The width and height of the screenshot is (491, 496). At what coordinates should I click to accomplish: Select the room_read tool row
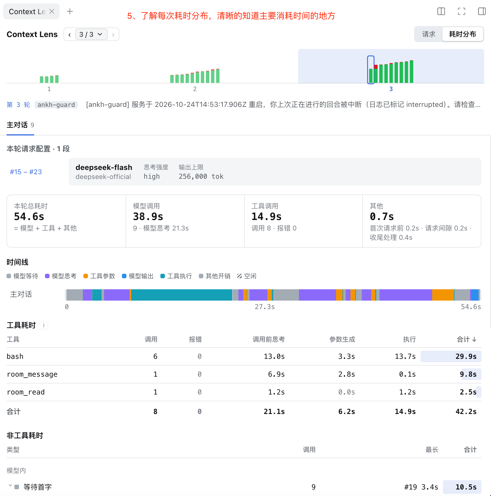[244, 392]
